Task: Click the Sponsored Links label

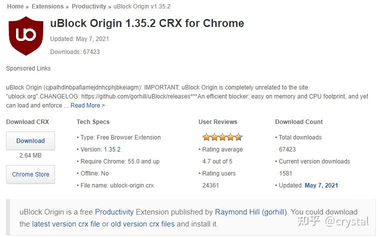Action: click(x=28, y=68)
